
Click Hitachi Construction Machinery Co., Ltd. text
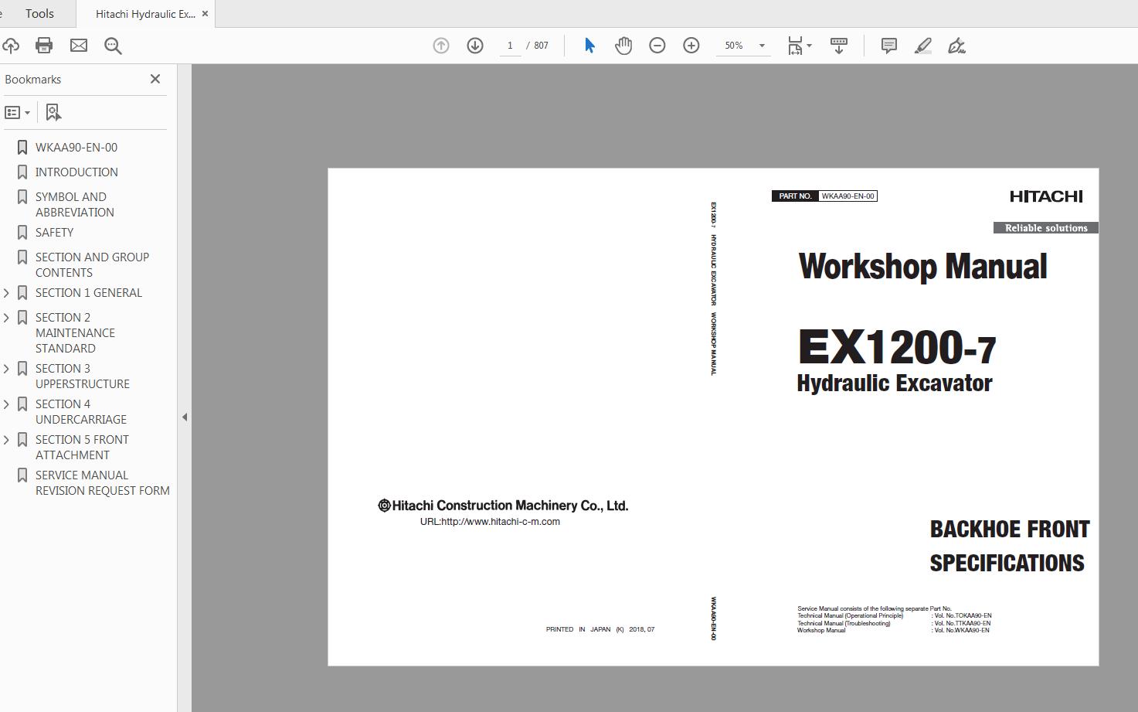point(503,506)
